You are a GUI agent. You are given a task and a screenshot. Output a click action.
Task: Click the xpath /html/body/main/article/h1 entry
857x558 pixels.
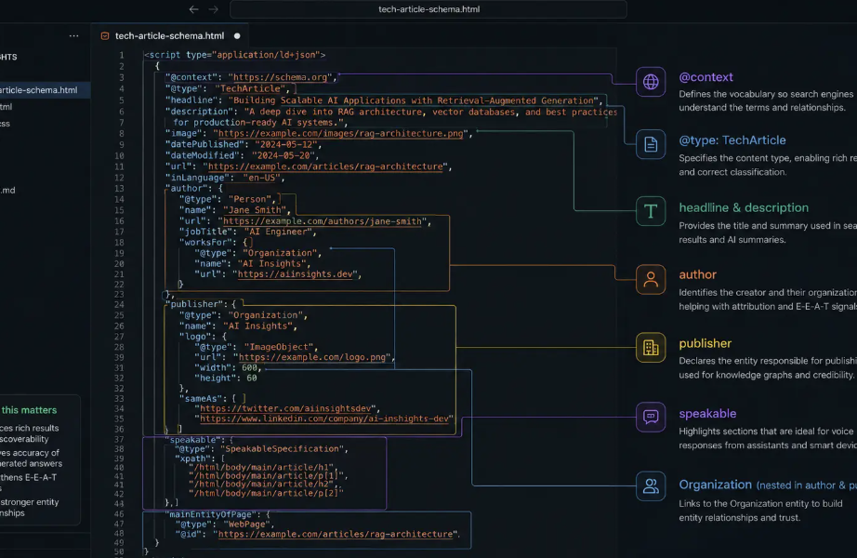pyautogui.click(x=262, y=467)
